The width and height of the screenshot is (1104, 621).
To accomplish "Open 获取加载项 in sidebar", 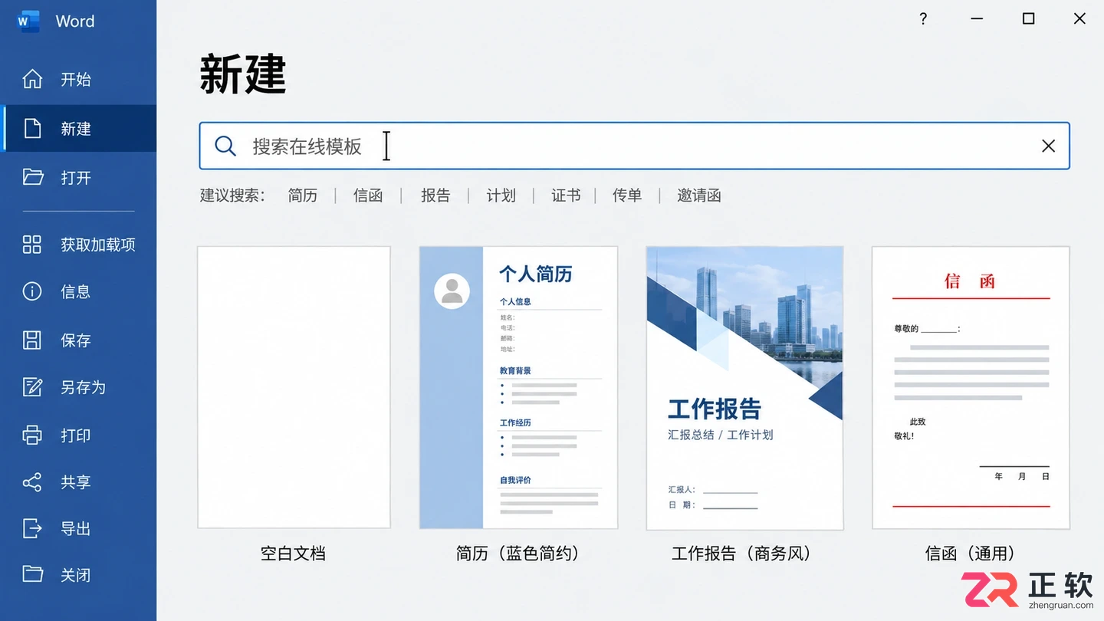I will (x=78, y=245).
